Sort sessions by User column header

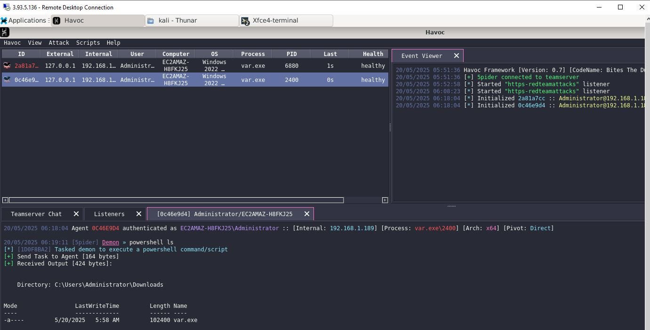[137, 54]
